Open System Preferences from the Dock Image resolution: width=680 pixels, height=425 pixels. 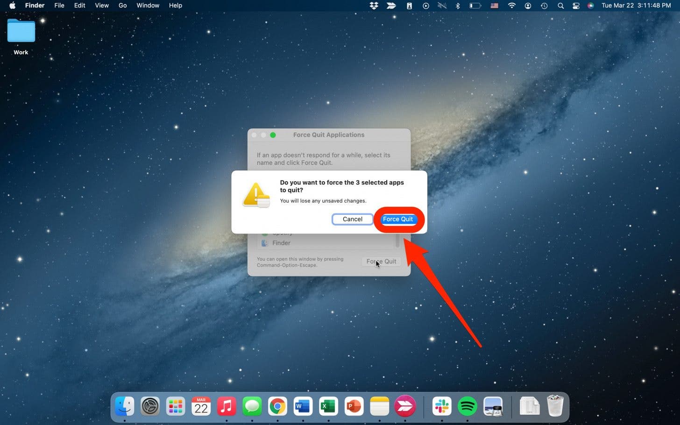coord(150,406)
